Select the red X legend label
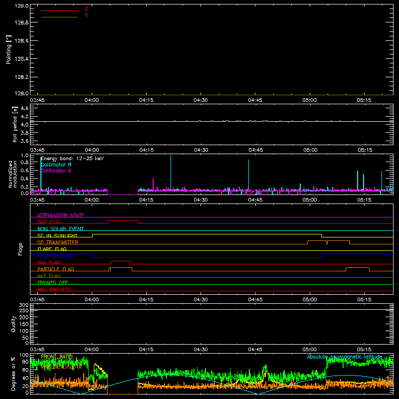The height and width of the screenshot is (399, 399). tap(86, 9)
